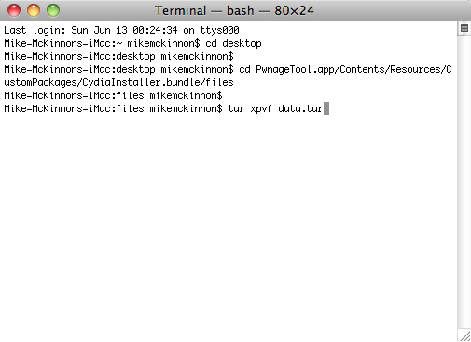The width and height of the screenshot is (471, 342).
Task: Click the 'xpvf' flags in the command
Action: coord(261,108)
